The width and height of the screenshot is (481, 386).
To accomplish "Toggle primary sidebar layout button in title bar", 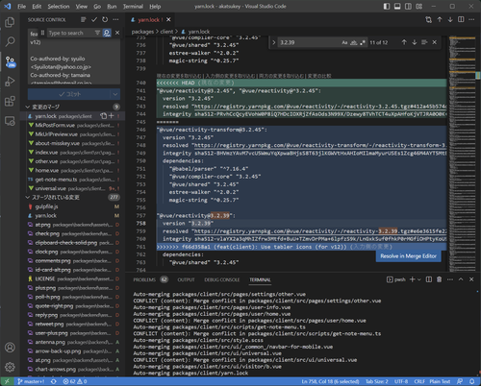I will tap(387, 7).
